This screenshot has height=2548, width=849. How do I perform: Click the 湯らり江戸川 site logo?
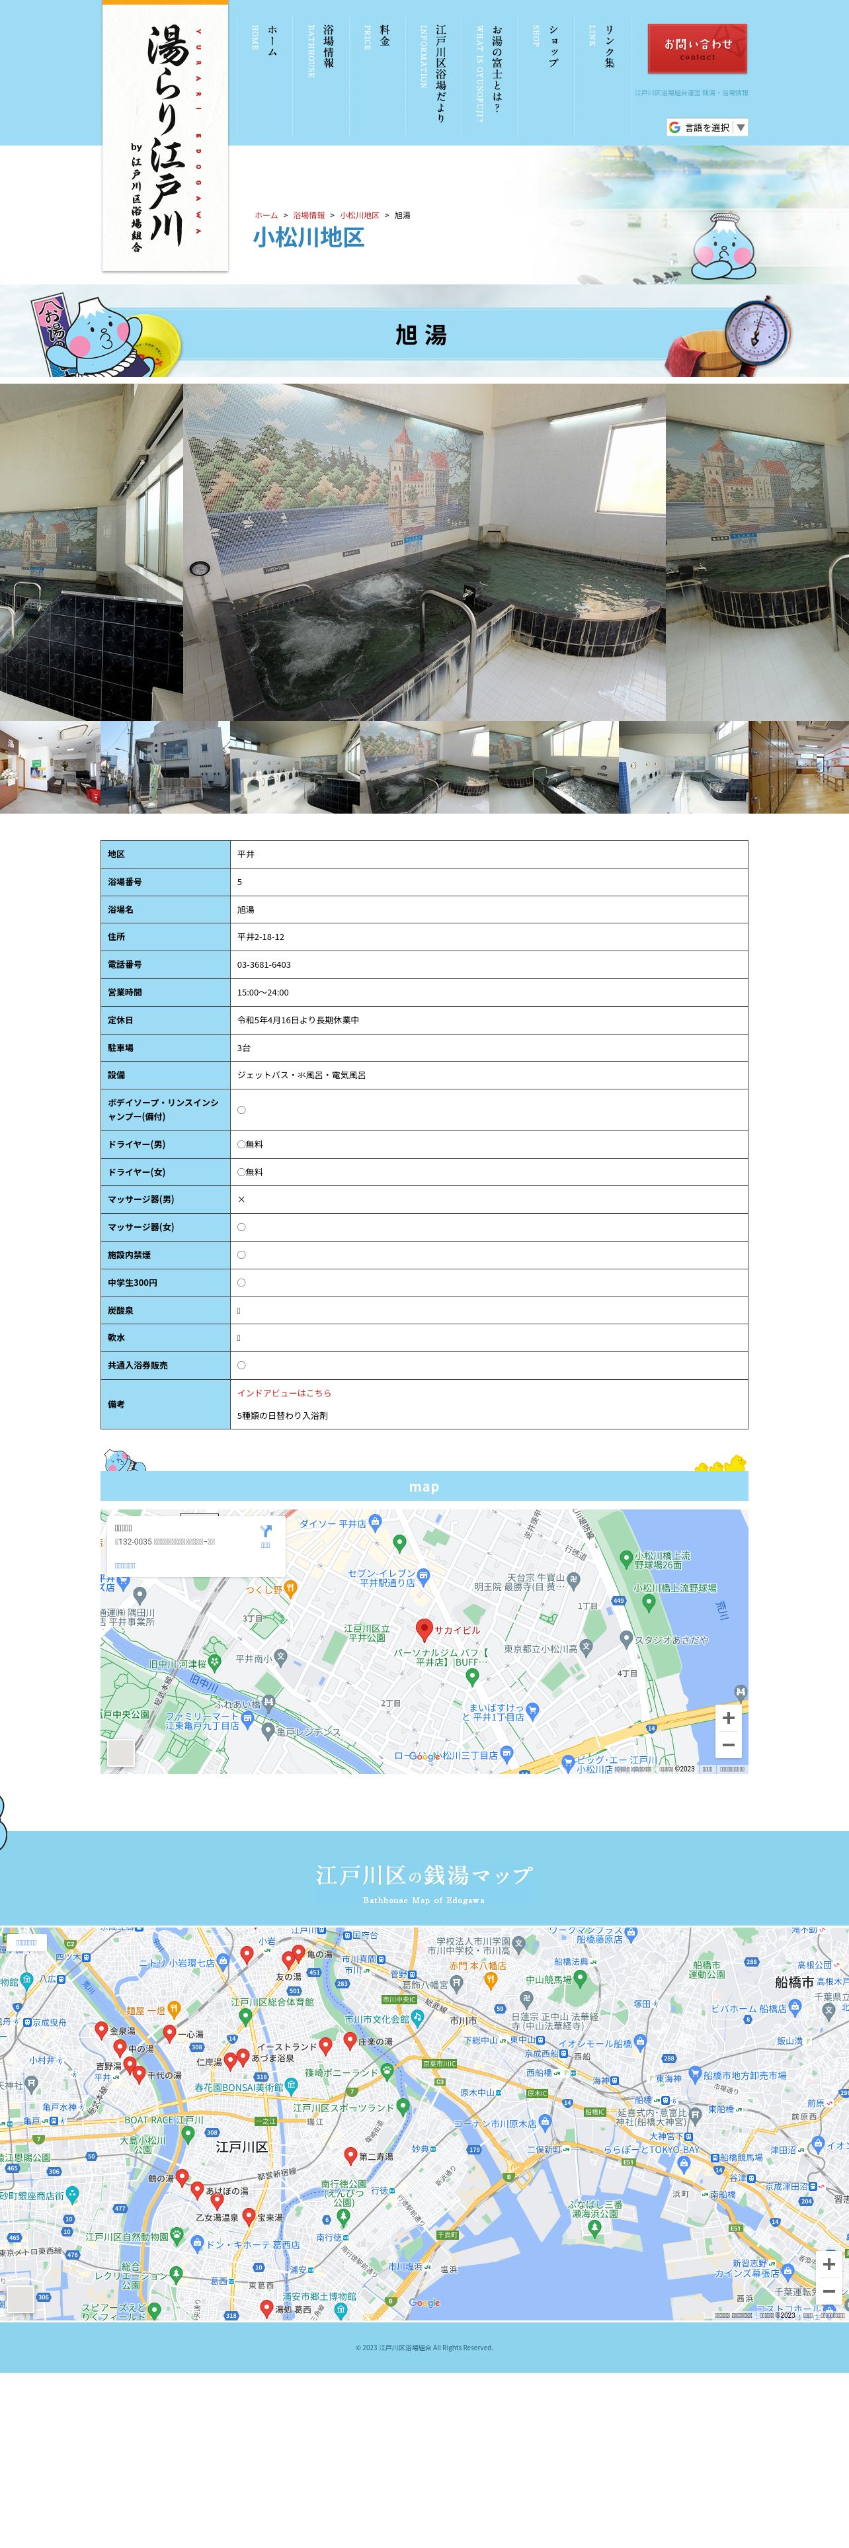(165, 136)
